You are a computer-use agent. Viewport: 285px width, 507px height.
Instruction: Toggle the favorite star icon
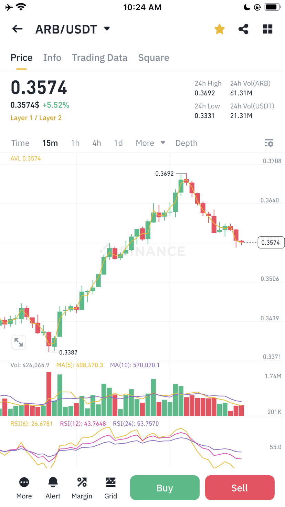[219, 29]
